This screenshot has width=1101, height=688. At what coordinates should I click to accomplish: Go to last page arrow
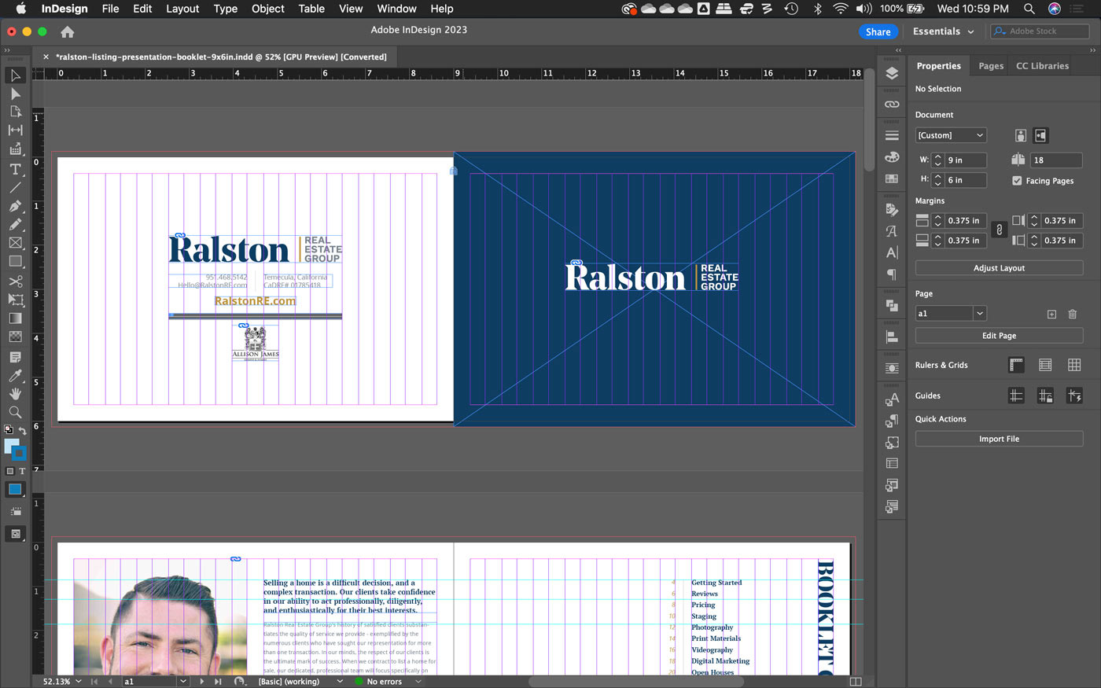tap(218, 682)
